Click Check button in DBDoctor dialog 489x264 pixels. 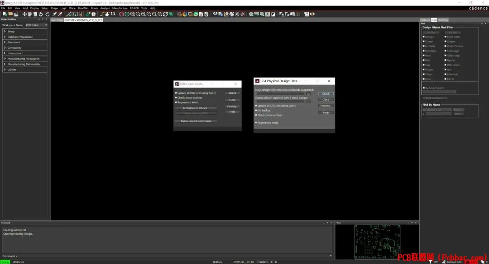232,93
